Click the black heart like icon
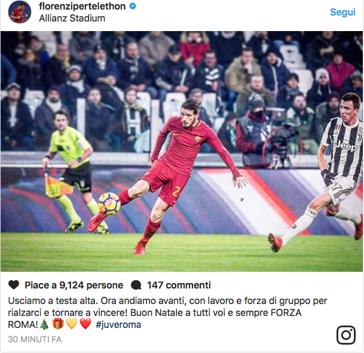The width and height of the screenshot is (364, 353). coord(14,285)
